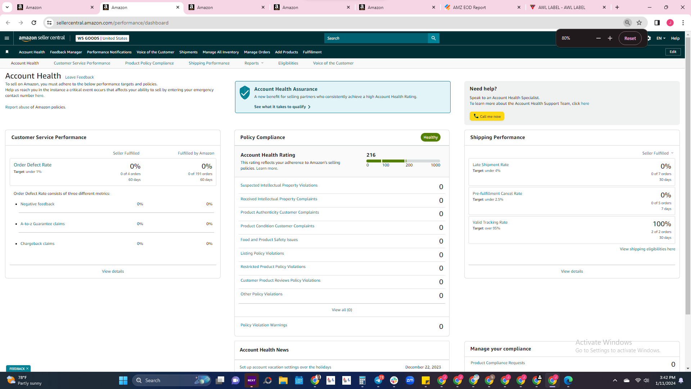The image size is (691, 389).
Task: Click the browser address bar URL
Action: pos(112,23)
